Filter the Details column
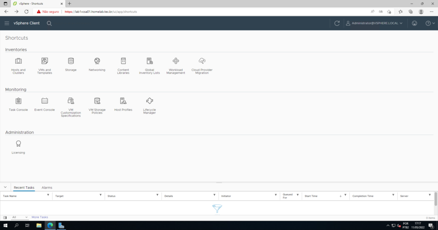438x230 pixels. point(214,195)
